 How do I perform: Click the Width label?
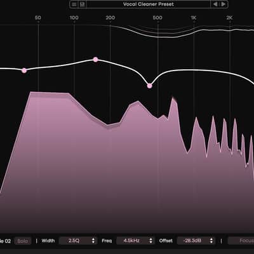click(48, 241)
